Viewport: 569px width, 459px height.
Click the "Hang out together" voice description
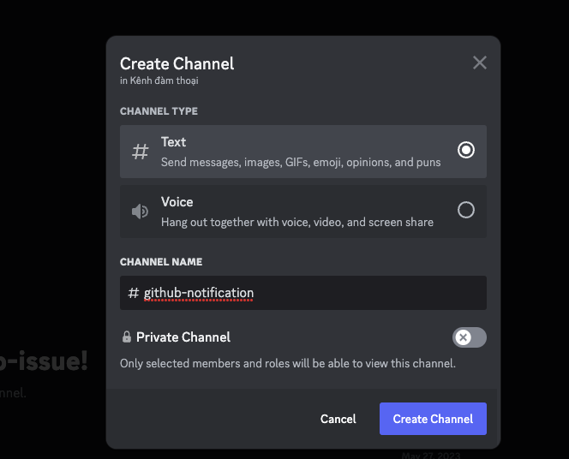296,222
